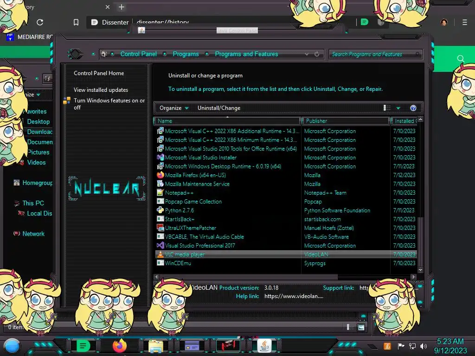This screenshot has height=356, width=475.
Task: Click Uninstall/Change toolbar button
Action: [219, 108]
